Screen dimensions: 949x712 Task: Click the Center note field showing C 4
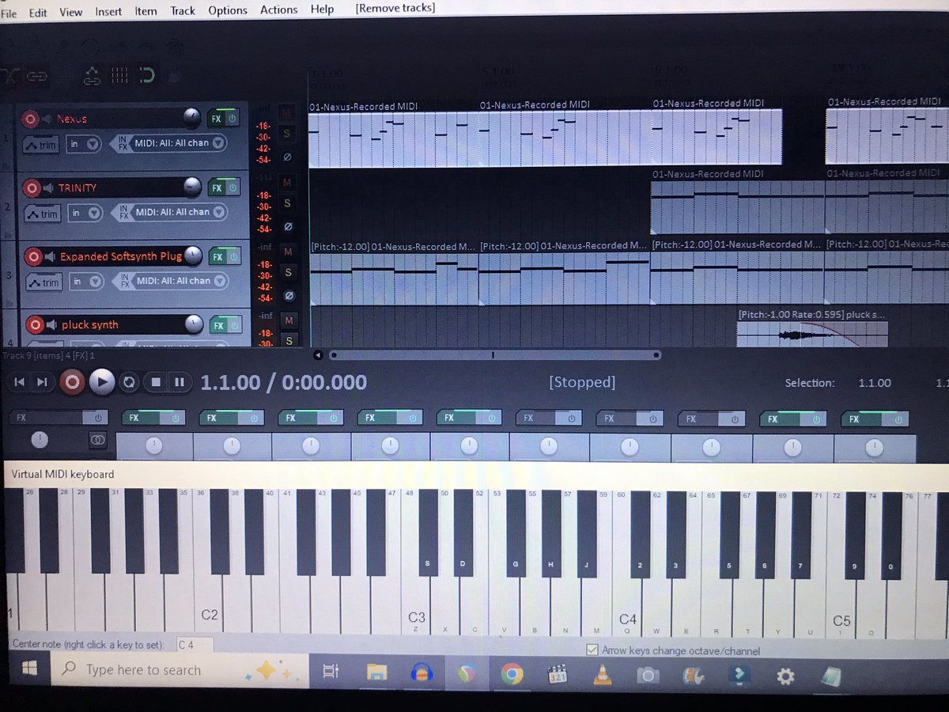[195, 645]
